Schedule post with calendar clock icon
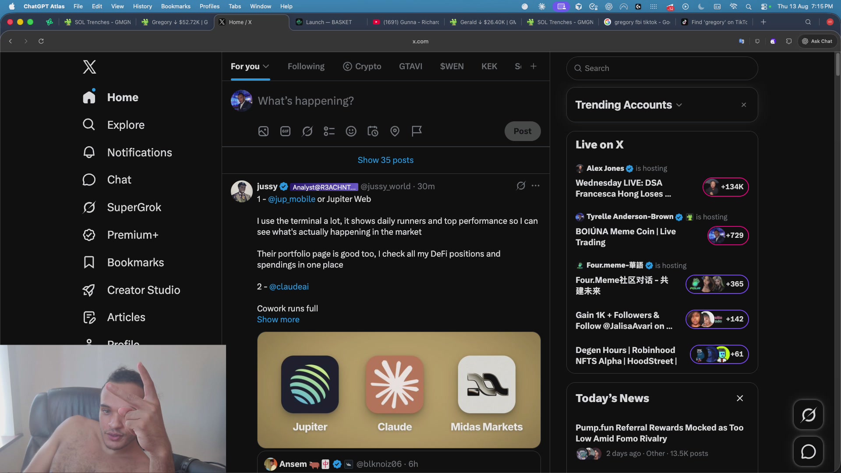The width and height of the screenshot is (841, 473). click(x=373, y=131)
